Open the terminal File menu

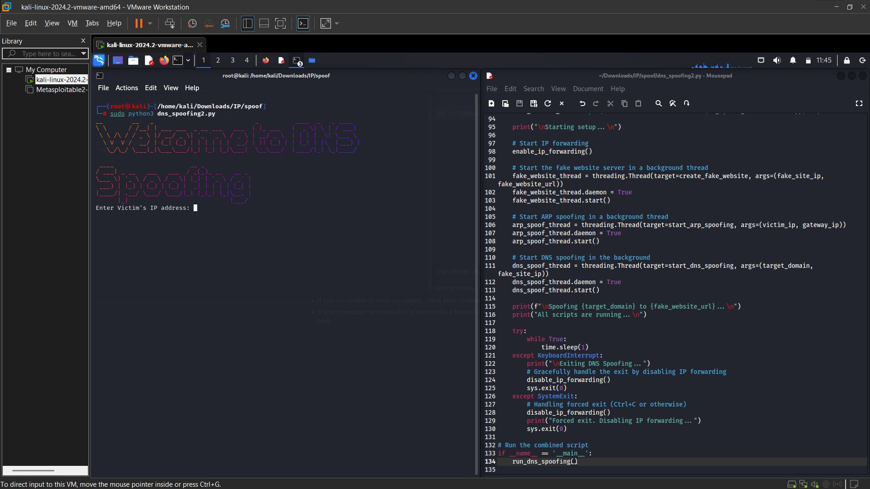(x=103, y=88)
